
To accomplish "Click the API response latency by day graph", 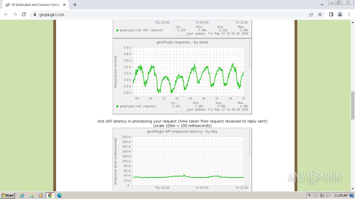I will pyautogui.click(x=182, y=159).
